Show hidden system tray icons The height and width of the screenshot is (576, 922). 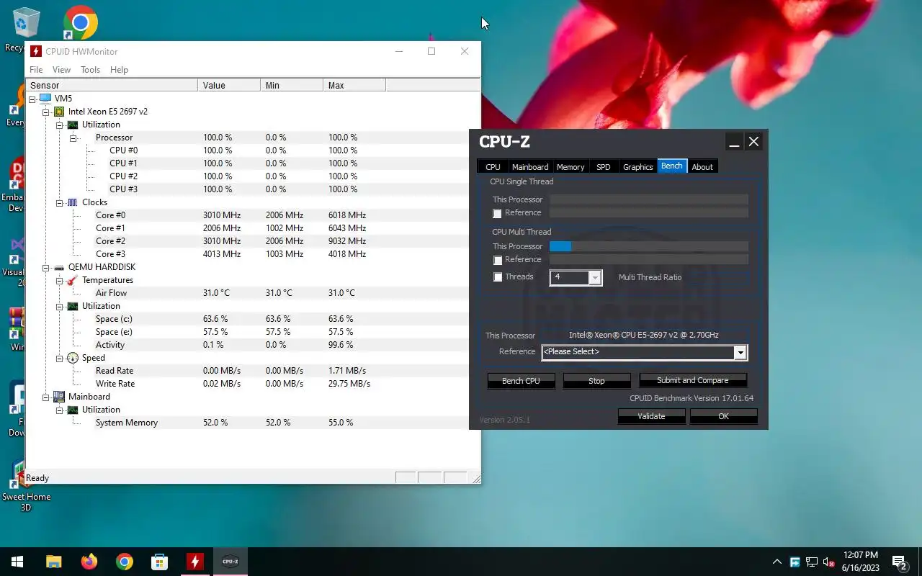click(776, 562)
